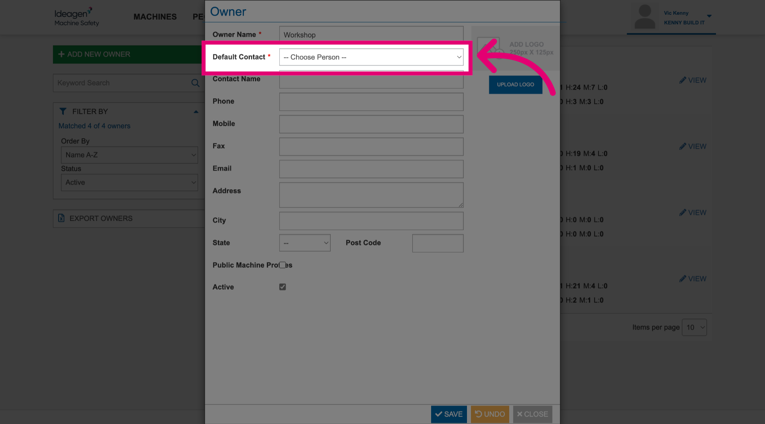
Task: Open the Items per page dropdown
Action: (694, 327)
